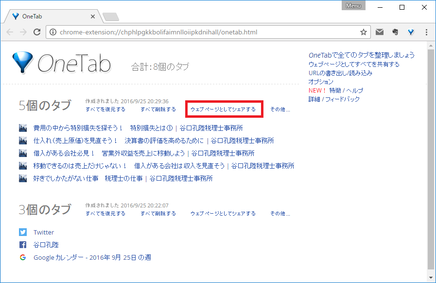Expand その他 menu for the 3-tab group
The width and height of the screenshot is (436, 283).
[x=280, y=214]
